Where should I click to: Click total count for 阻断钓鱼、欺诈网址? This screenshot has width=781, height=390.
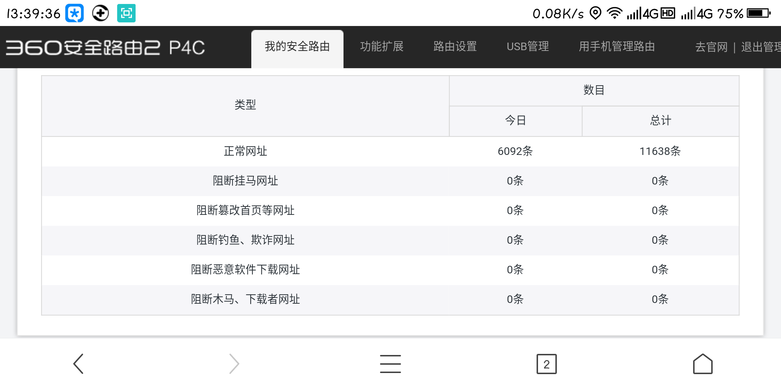(x=660, y=240)
